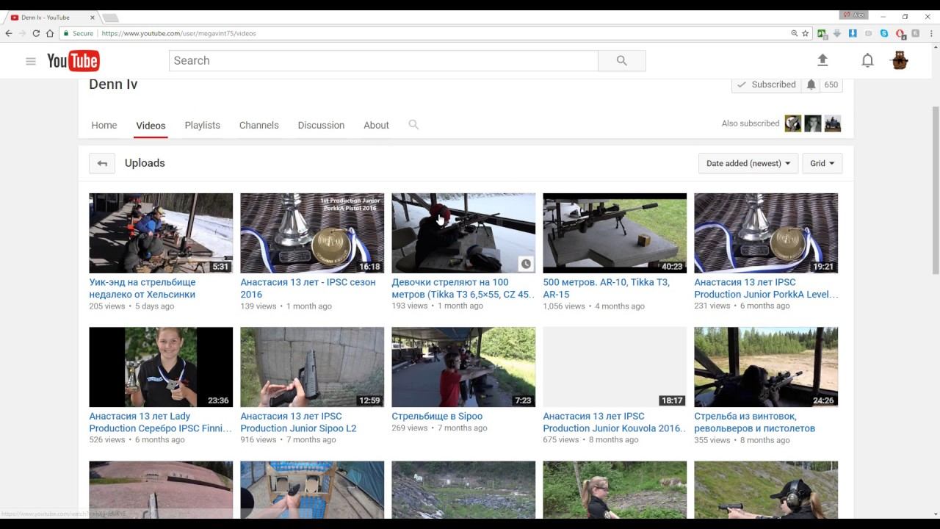Open video IPSC Production Junior PorkkA Level
This screenshot has height=529, width=940.
(x=766, y=288)
